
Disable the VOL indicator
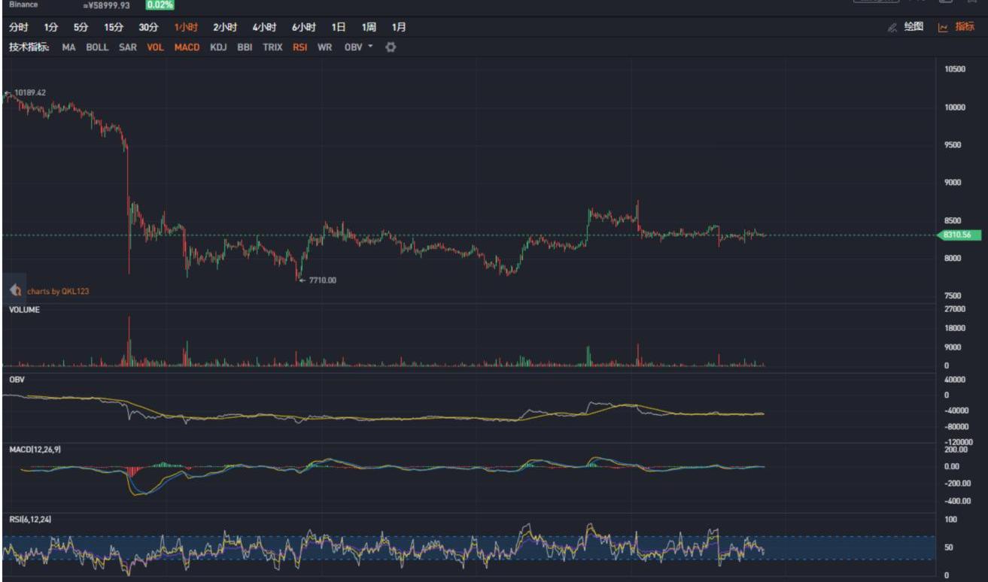coord(155,47)
